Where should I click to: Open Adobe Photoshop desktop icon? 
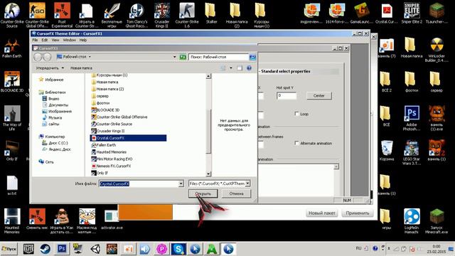coord(412,118)
